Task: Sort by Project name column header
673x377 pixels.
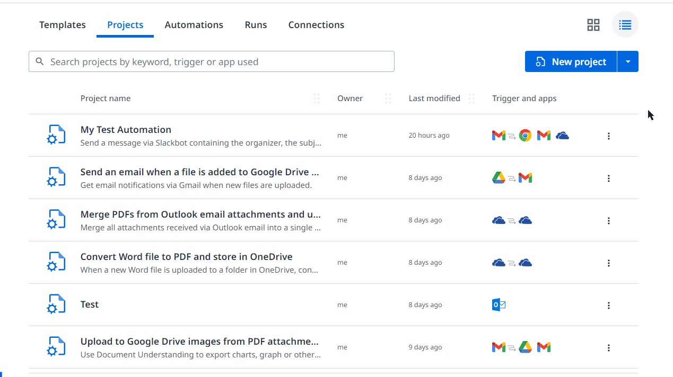Action: 106,98
